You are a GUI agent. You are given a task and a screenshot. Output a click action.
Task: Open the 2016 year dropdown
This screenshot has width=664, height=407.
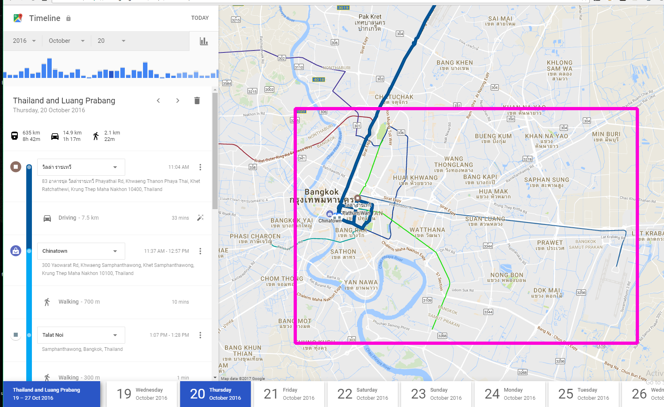(25, 41)
